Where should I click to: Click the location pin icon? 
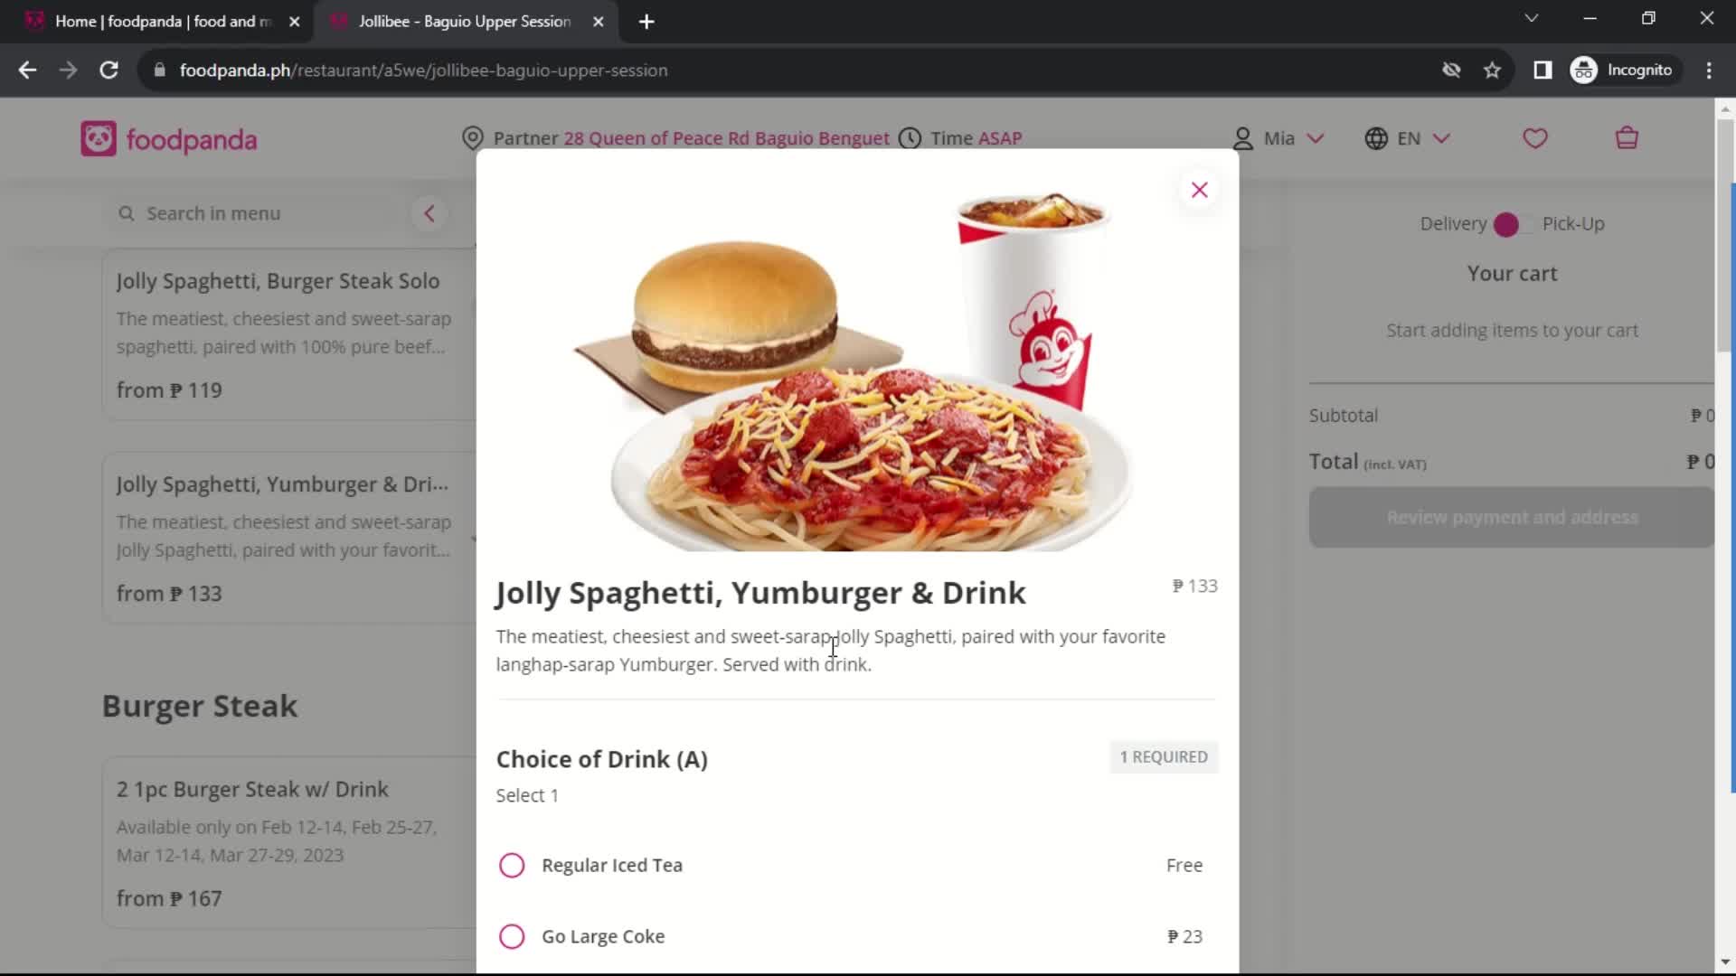pyautogui.click(x=474, y=137)
